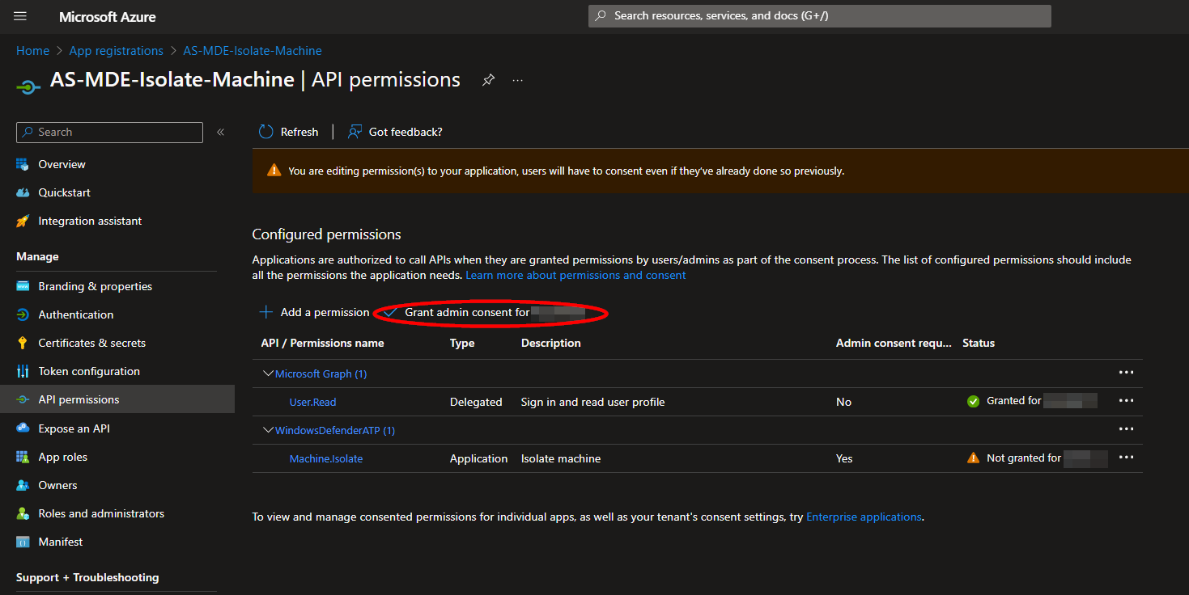Click 'Sign in and read user profile' cell
The width and height of the screenshot is (1189, 595).
coord(593,402)
